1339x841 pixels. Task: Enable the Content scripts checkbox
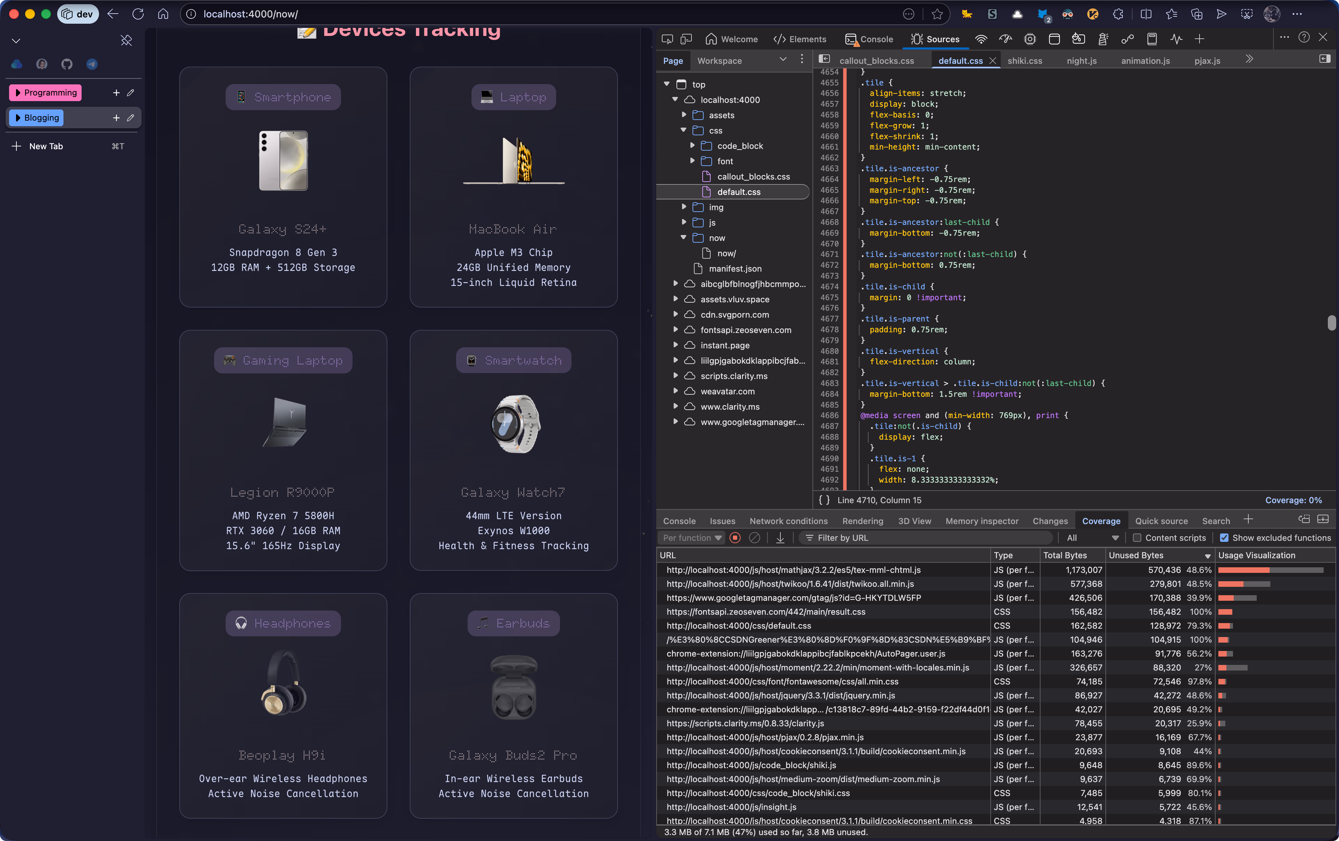pyautogui.click(x=1137, y=538)
